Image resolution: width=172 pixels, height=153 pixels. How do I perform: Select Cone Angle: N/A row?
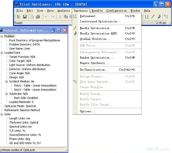click(19, 73)
